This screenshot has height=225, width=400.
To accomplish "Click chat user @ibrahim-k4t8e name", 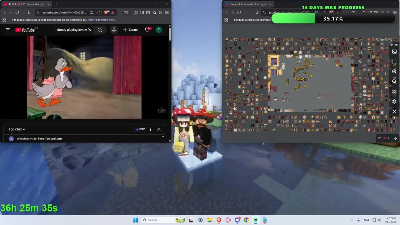I will pos(27,138).
